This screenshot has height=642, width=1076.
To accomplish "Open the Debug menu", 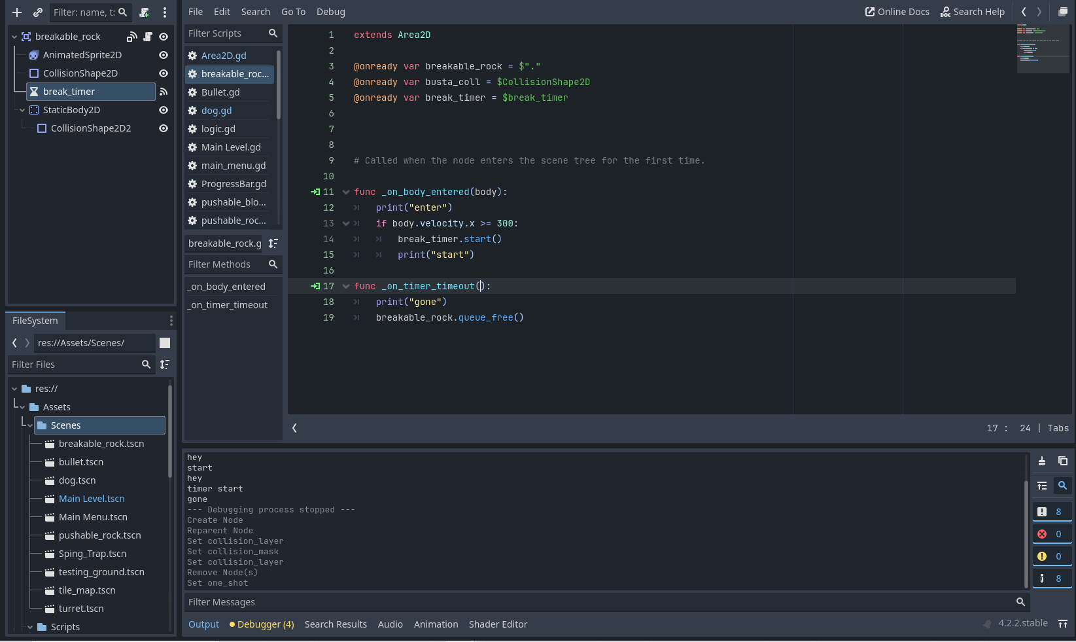I will (330, 11).
